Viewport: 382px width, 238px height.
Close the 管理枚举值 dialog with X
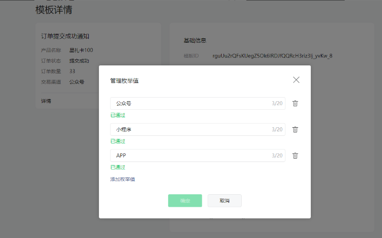pyautogui.click(x=296, y=80)
